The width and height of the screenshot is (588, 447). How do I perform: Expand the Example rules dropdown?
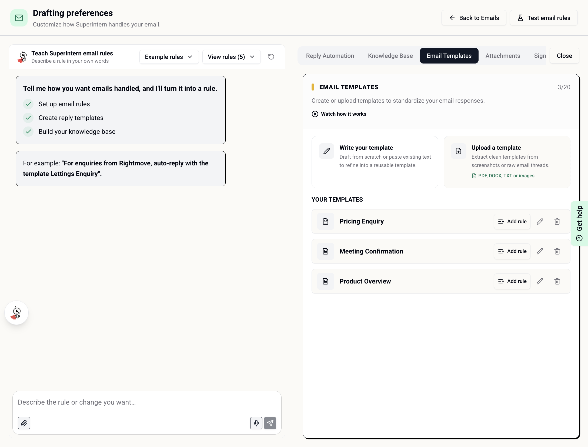coord(169,57)
